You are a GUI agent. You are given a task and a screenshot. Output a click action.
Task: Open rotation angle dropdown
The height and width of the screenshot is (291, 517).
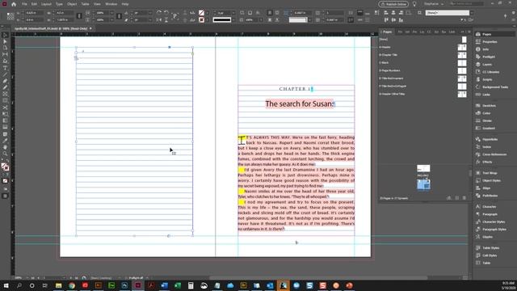[x=149, y=13]
